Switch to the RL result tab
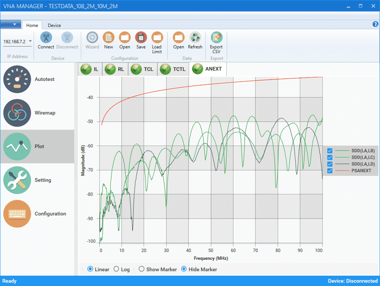 click(115, 69)
